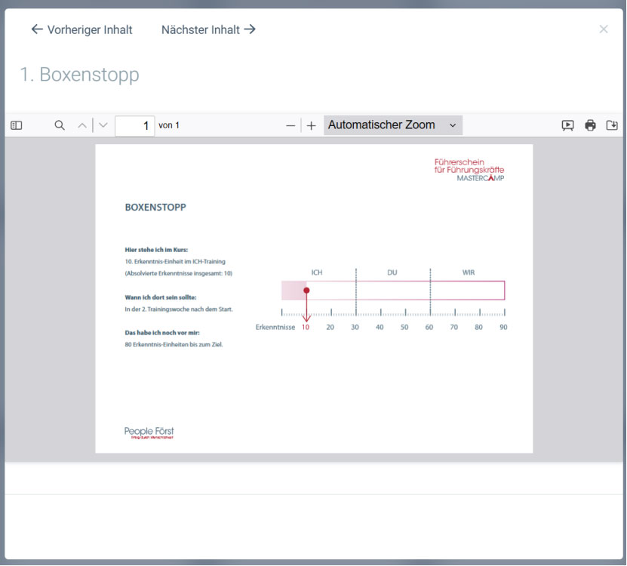Go to previous page with up arrow
627x566 pixels.
click(82, 125)
